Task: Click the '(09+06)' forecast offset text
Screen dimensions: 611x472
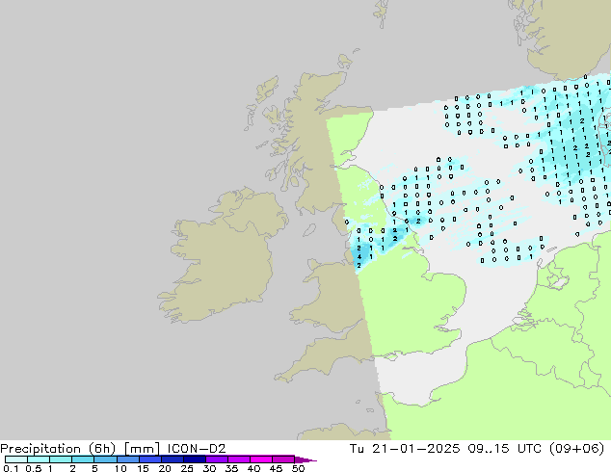Action: 576,449
